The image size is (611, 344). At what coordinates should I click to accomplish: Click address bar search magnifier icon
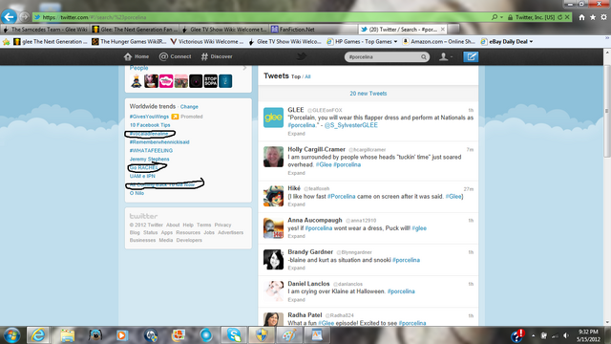click(495, 17)
